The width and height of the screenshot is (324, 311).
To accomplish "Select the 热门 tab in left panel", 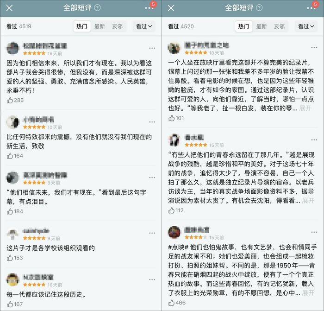I will pos(82,26).
